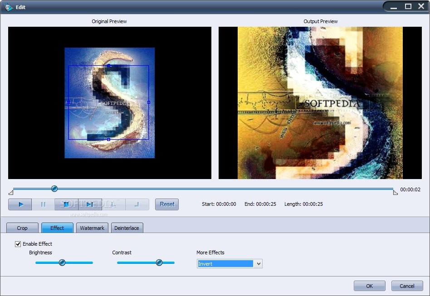Click the left crop handle in Original Preview

(68, 102)
